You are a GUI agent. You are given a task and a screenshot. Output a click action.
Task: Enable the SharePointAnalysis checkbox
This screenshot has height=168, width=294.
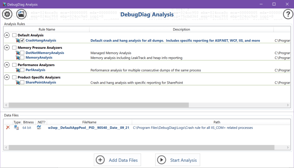click(x=22, y=82)
